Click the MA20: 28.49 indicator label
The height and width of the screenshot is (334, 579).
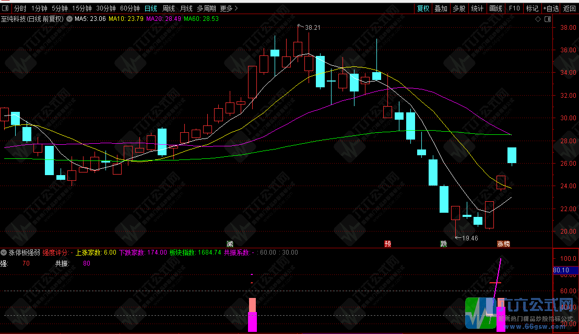[163, 19]
